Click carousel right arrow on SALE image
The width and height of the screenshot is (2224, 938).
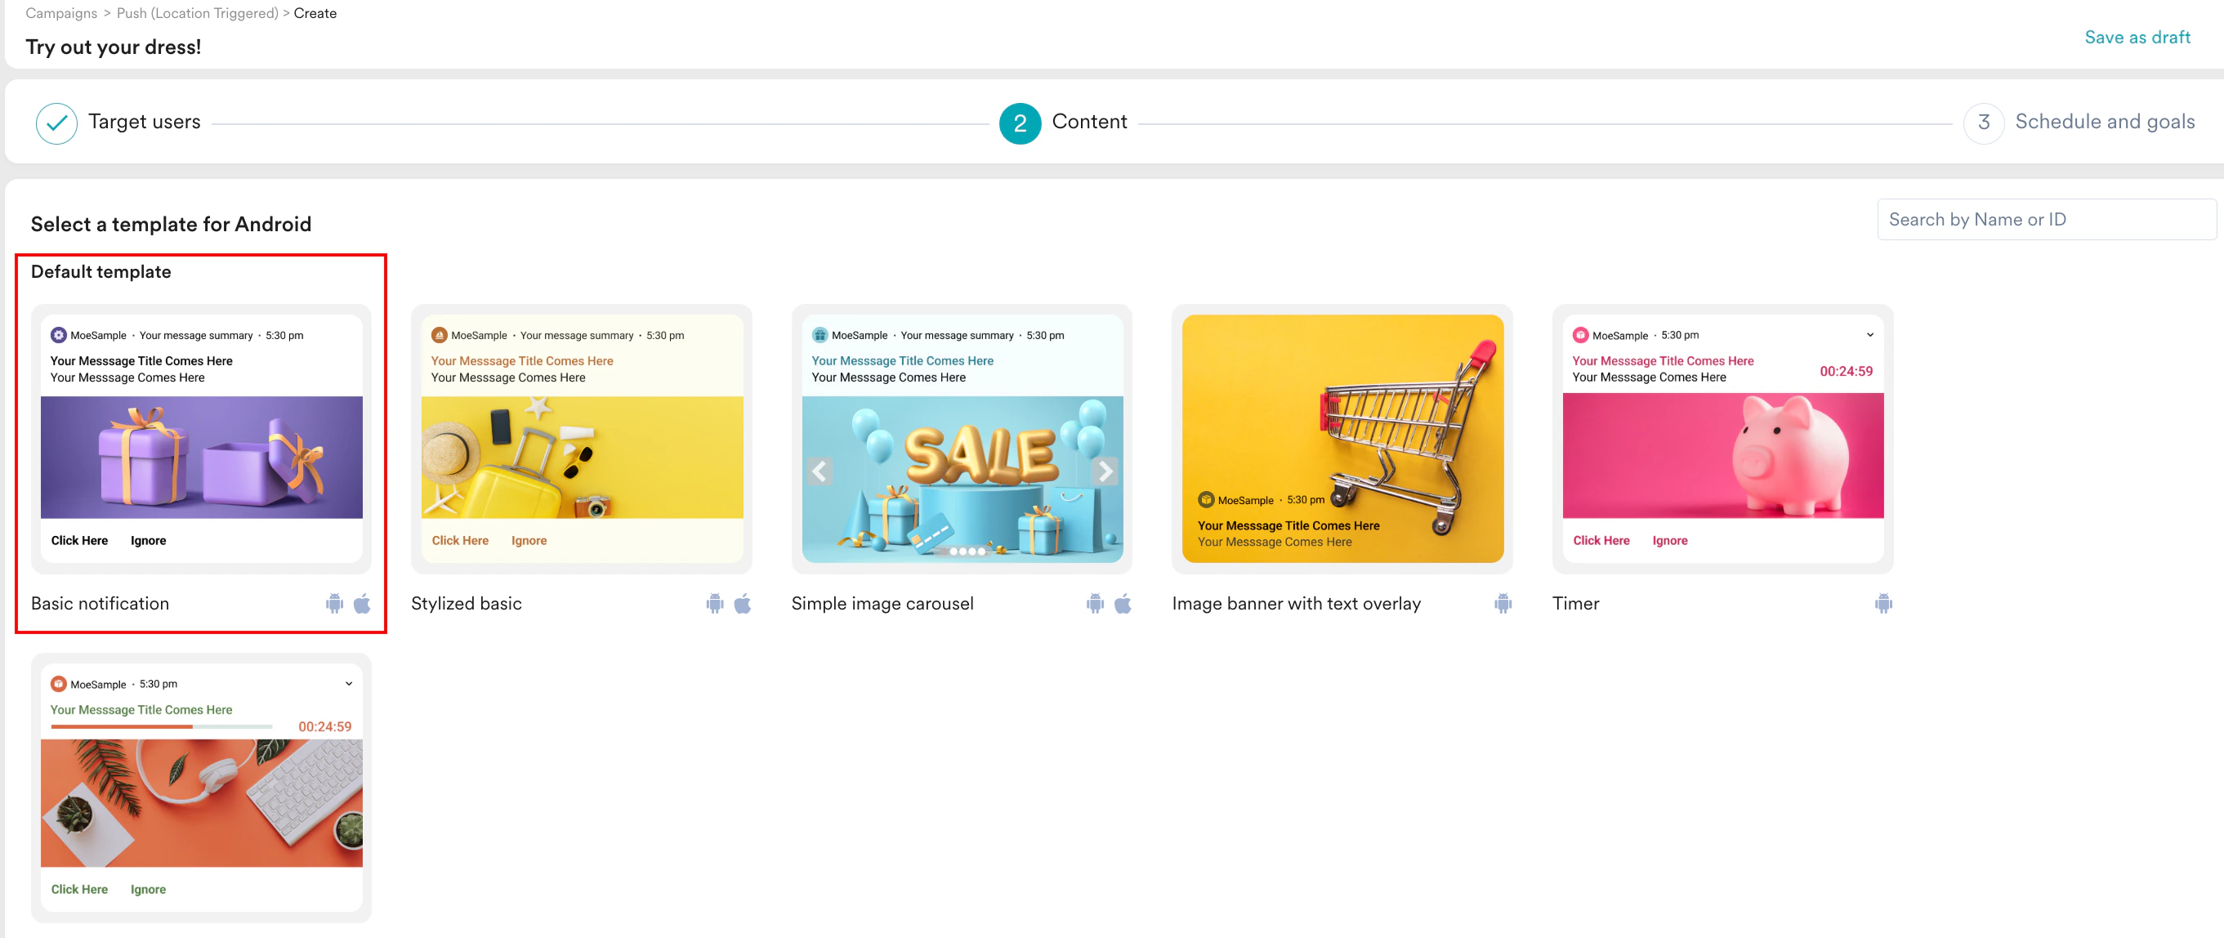pos(1105,471)
